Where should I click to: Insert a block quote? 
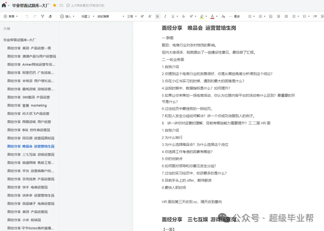point(315,16)
